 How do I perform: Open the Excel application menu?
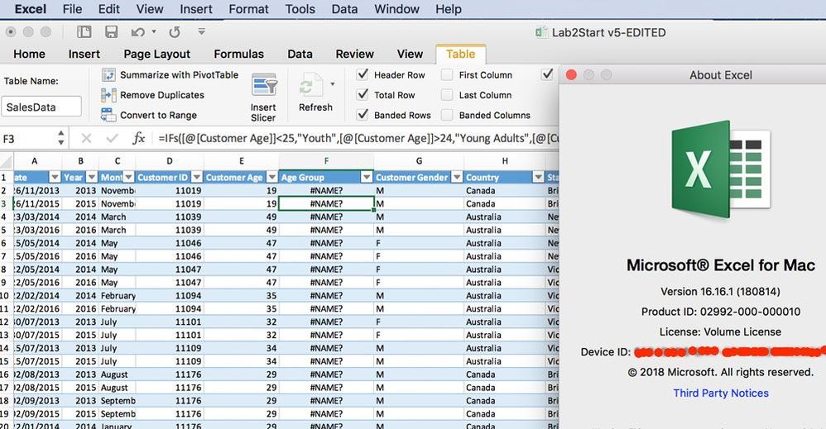[31, 9]
